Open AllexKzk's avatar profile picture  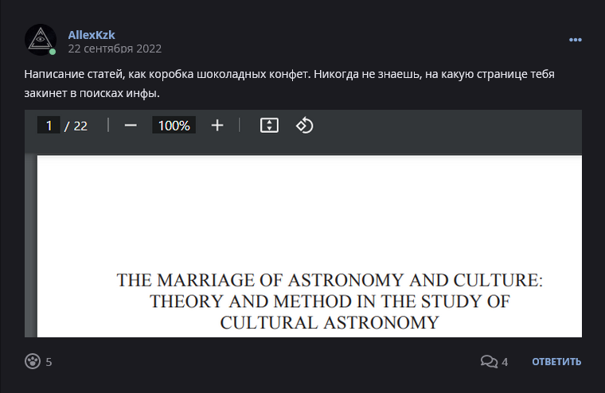pyautogui.click(x=41, y=40)
